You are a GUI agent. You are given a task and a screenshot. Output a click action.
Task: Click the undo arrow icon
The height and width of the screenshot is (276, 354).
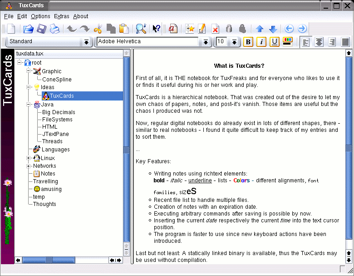point(71,29)
